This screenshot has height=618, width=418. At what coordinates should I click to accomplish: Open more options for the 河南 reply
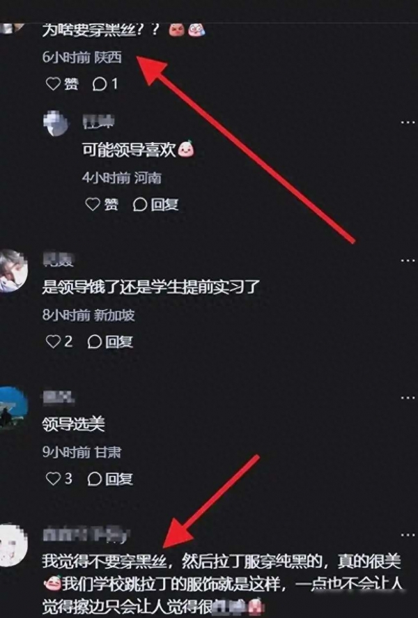point(408,123)
